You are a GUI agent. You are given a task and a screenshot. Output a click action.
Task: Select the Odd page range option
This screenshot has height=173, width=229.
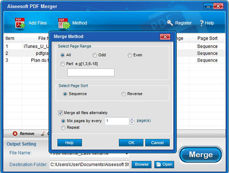[x=94, y=55]
